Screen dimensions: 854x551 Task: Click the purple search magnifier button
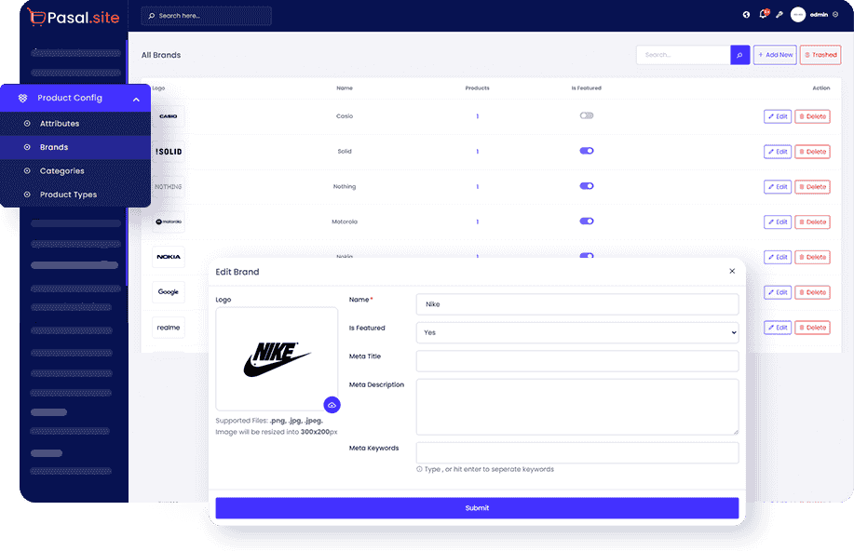[739, 55]
